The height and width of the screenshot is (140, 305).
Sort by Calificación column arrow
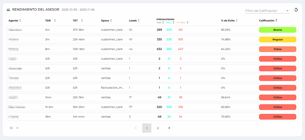pyautogui.click(x=276, y=21)
